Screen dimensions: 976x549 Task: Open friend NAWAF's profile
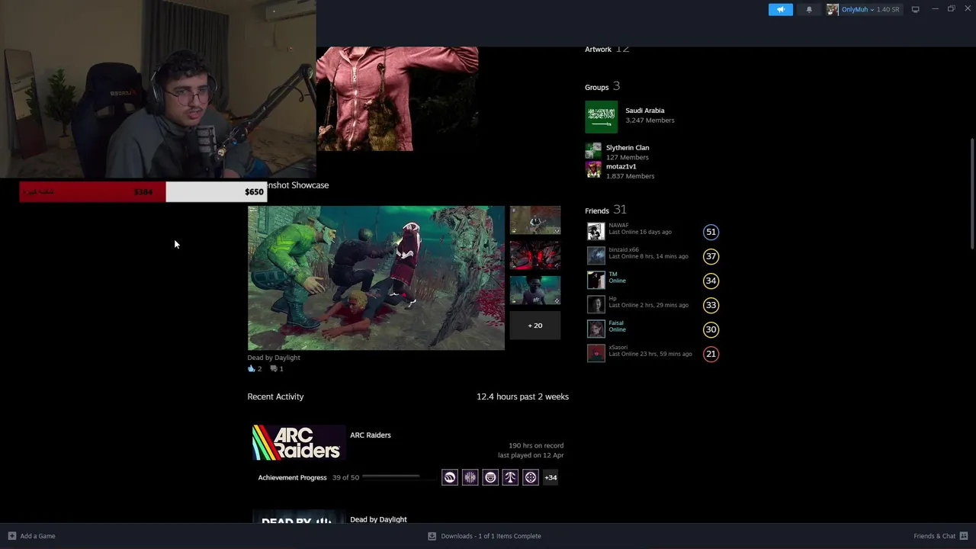click(x=618, y=225)
